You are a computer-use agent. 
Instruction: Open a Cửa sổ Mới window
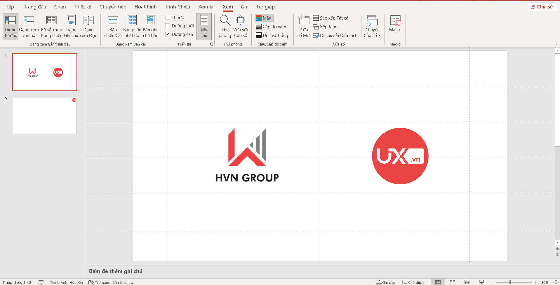click(x=304, y=26)
